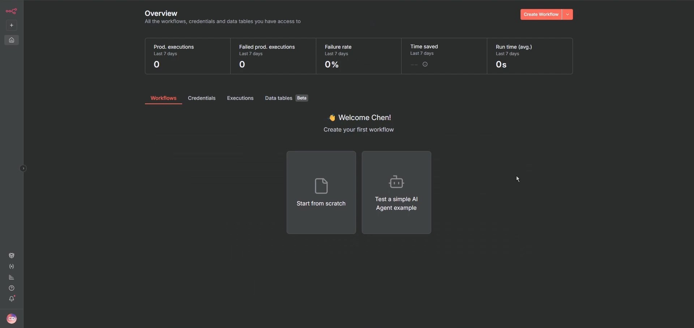Screen dimensions: 694x328
Task: Choose the Start from scratch card
Action: (321, 192)
